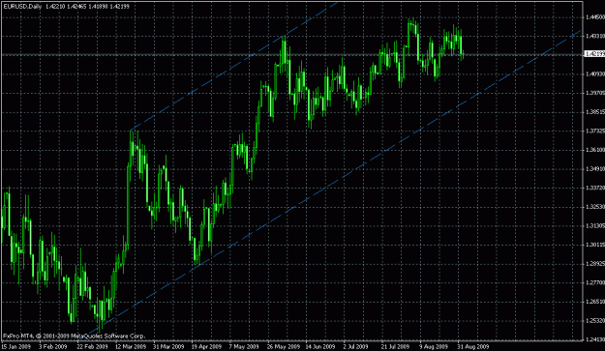This screenshot has height=351, width=605.
Task: Click the 21 Jul 2009 date label
Action: tap(395, 347)
